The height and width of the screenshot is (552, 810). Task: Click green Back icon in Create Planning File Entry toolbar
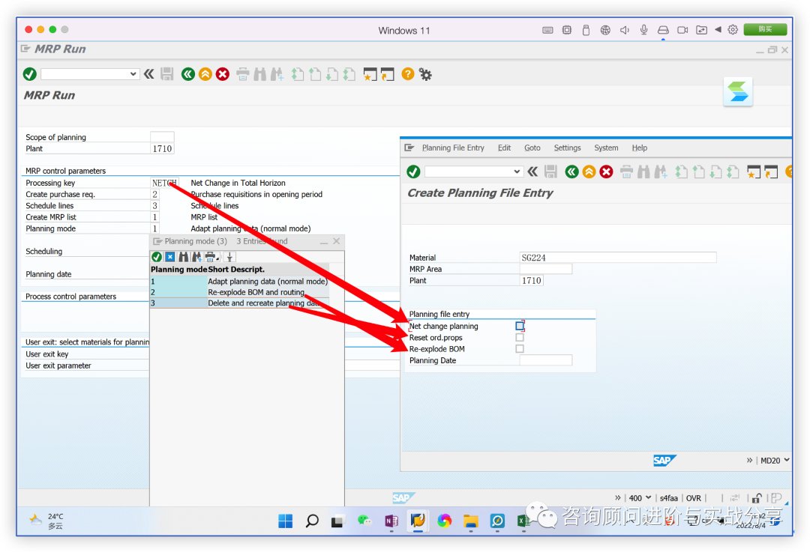click(x=571, y=172)
